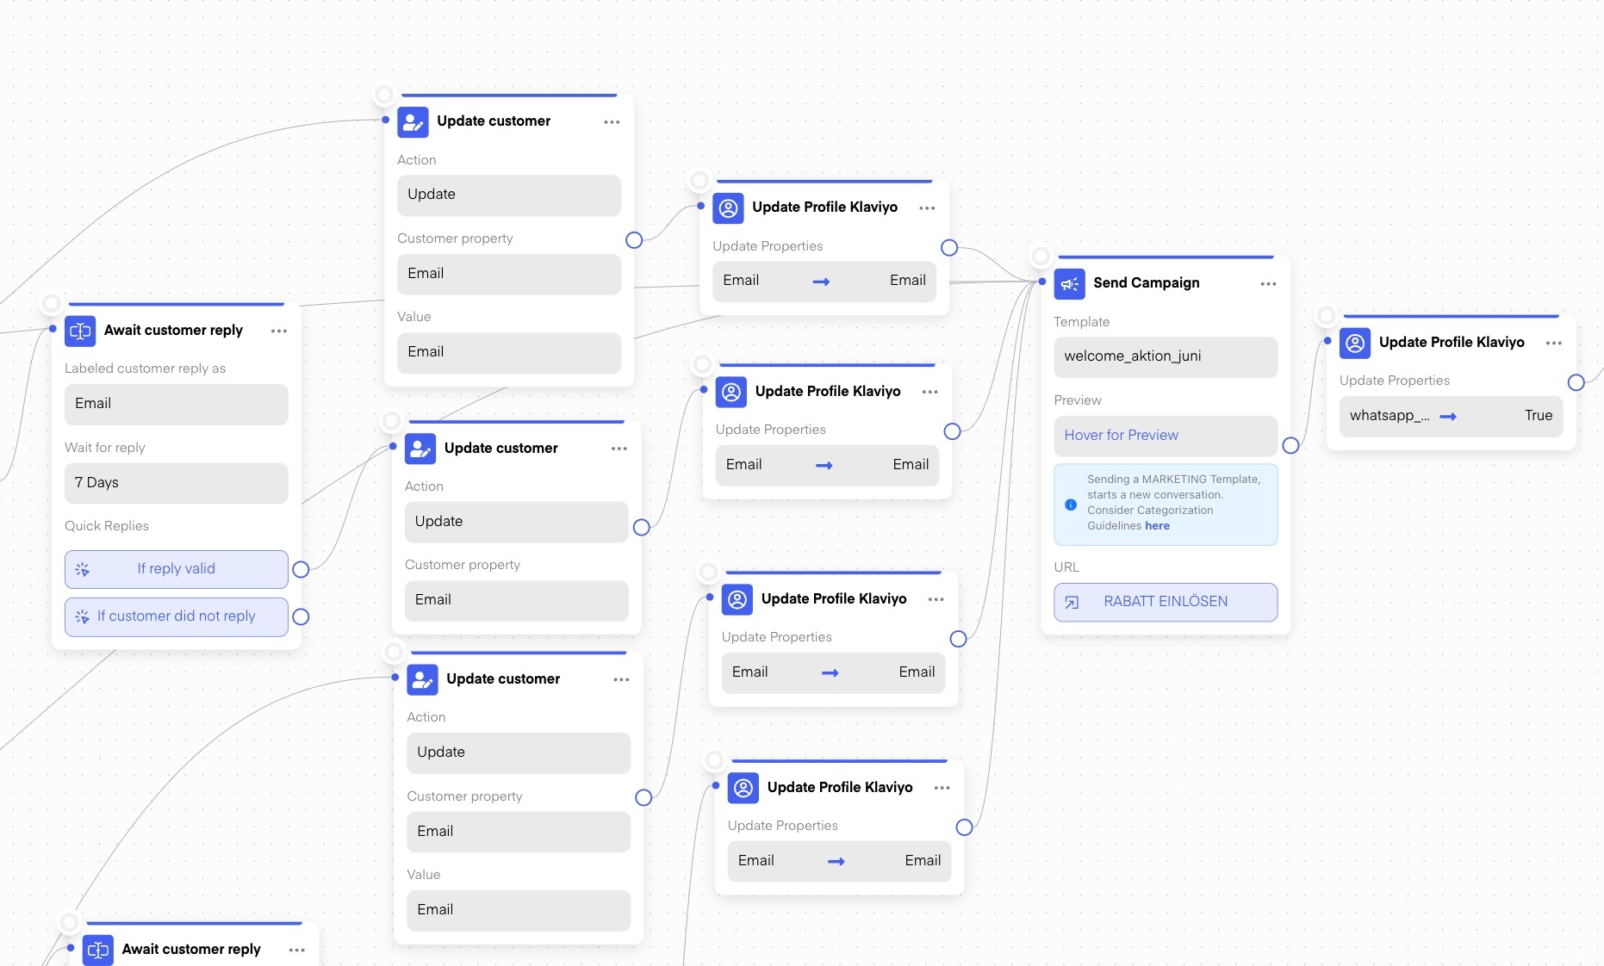Click the sparkle icon in If reply valid
1604x966 pixels.
[x=83, y=570]
